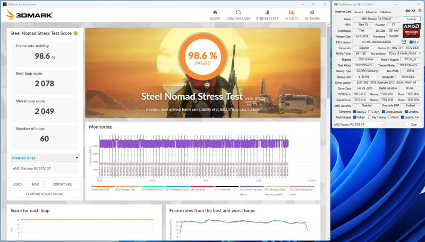This screenshot has width=425, height=242.
Task: Toggle CPU Temperature legend swatch
Action: 152,186
